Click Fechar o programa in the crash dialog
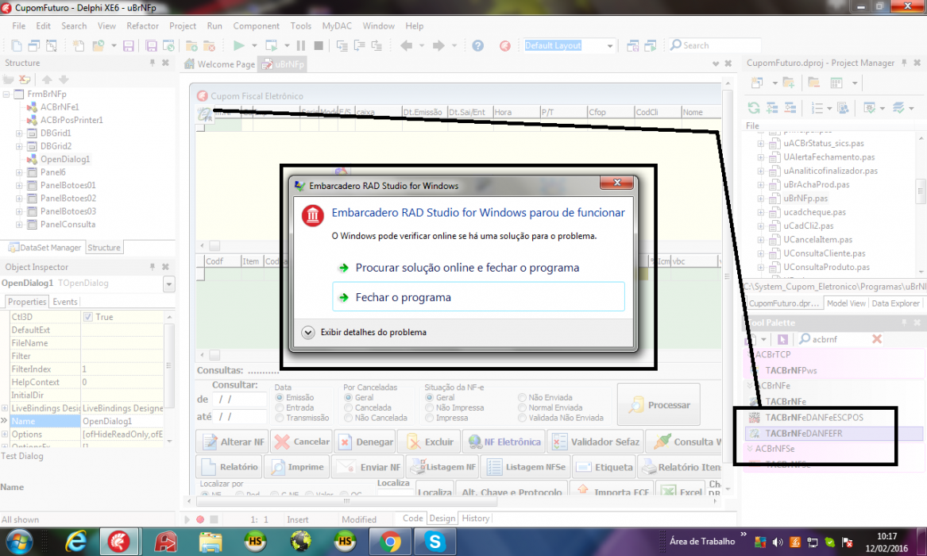The width and height of the screenshot is (927, 556). coord(478,297)
